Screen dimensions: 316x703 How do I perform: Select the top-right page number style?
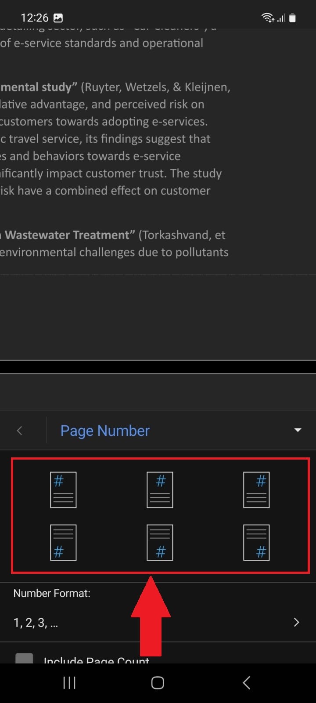click(x=256, y=490)
